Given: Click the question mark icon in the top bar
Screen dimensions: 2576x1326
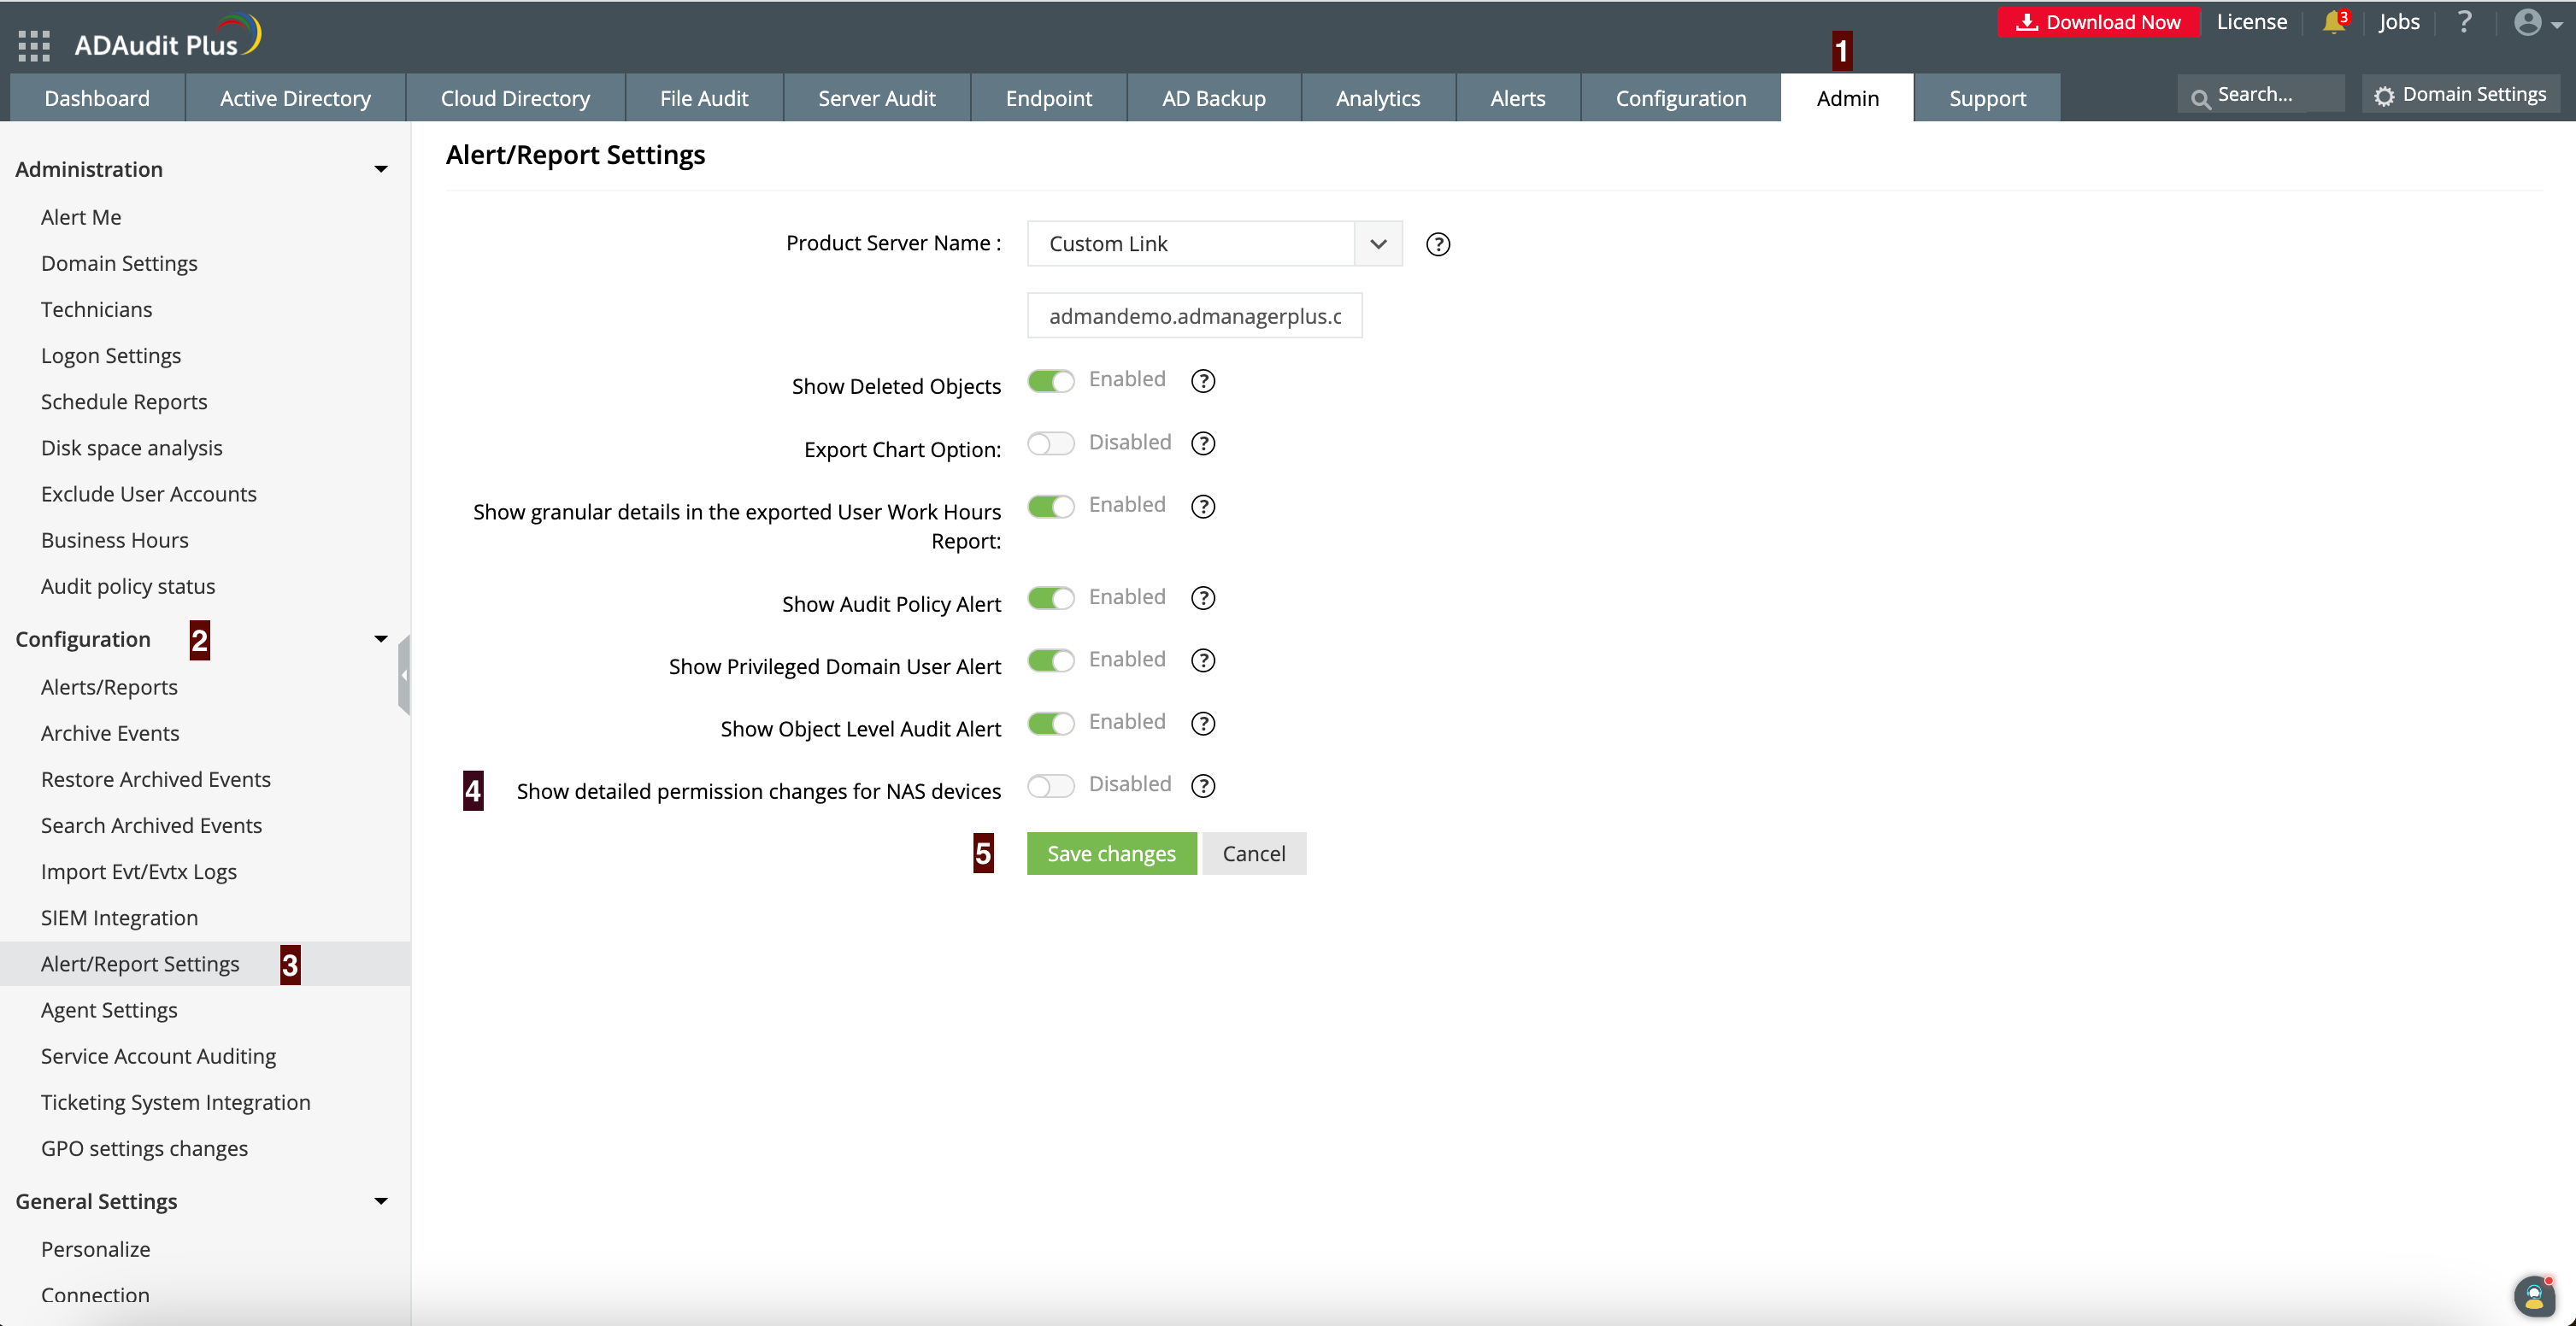Looking at the screenshot, I should pos(2464,22).
